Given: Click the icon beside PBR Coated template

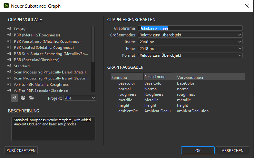Looking at the screenshot, I should point(9,47).
